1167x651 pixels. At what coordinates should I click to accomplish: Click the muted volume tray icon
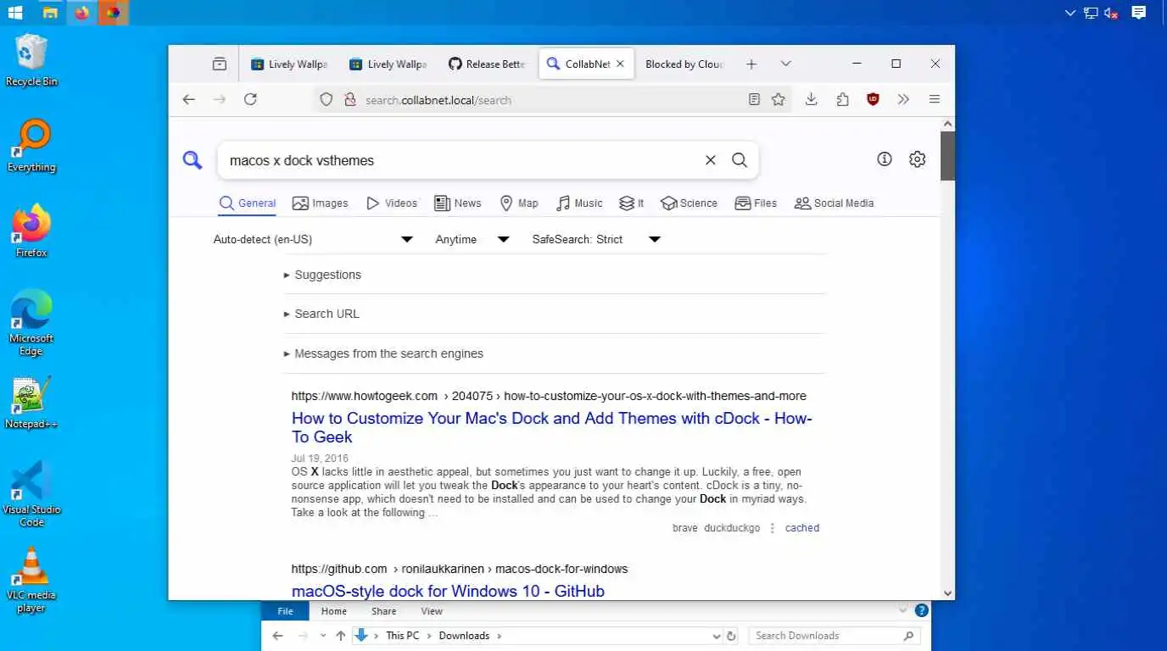click(1112, 13)
